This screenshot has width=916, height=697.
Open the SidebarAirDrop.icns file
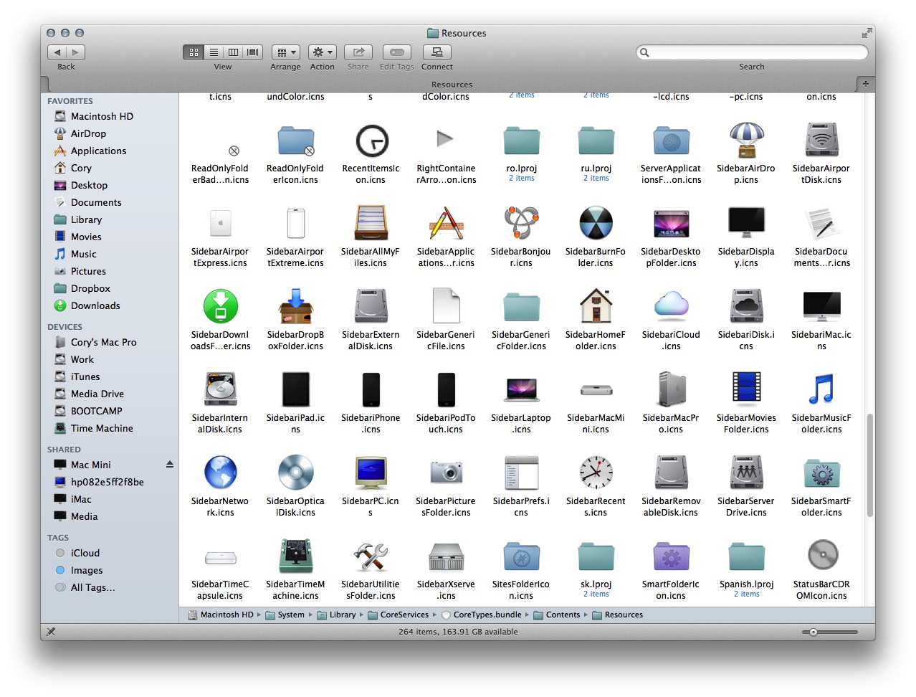coord(746,141)
